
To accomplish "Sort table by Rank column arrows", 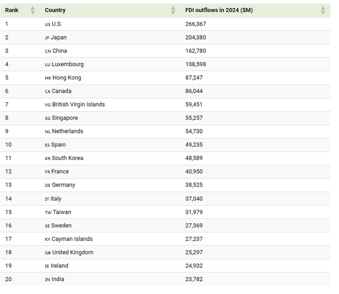I will 33,10.
